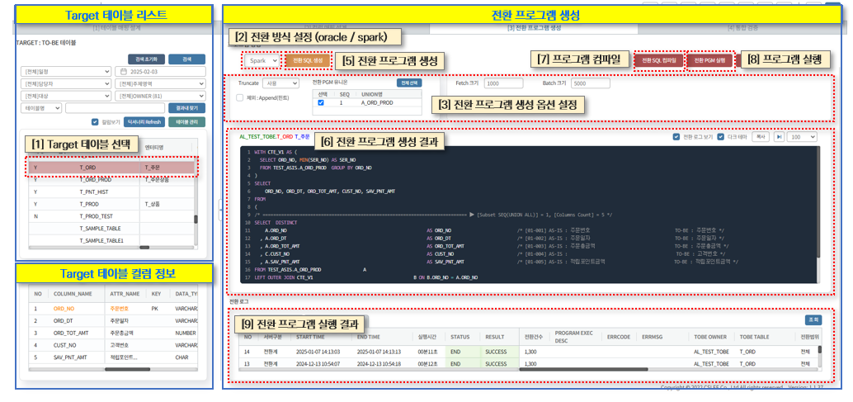
Task: Open the Truncate 사용 dropdown
Action: (280, 83)
